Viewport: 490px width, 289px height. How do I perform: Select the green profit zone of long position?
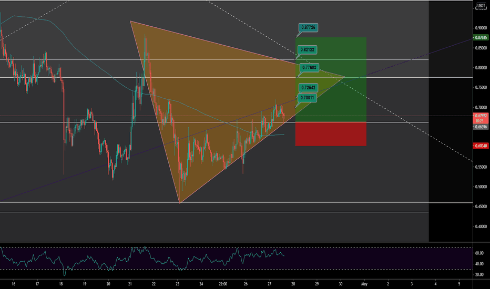click(331, 80)
